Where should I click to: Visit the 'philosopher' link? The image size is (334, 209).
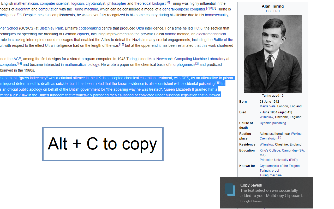(x=117, y=3)
